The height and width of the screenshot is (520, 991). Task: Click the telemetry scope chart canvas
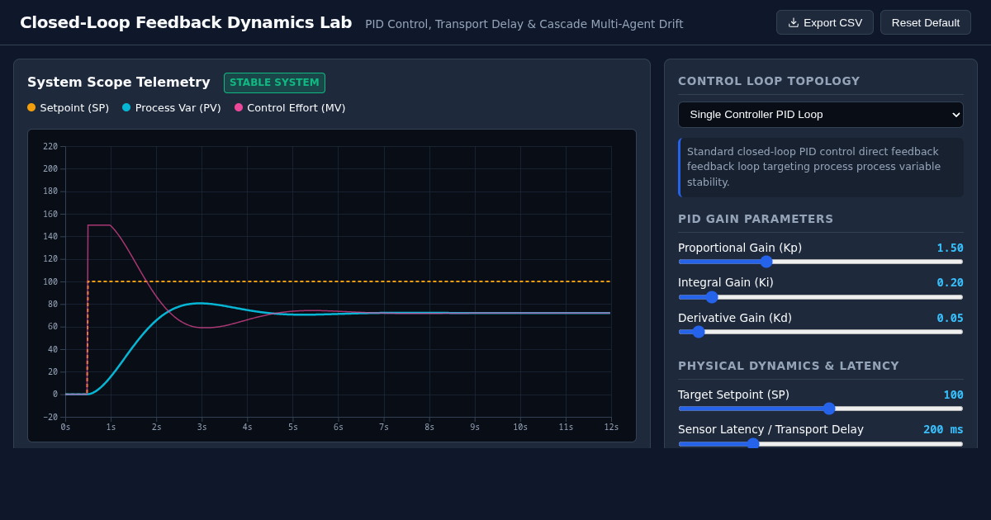pyautogui.click(x=332, y=286)
